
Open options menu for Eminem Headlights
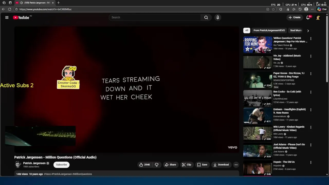[x=311, y=110]
